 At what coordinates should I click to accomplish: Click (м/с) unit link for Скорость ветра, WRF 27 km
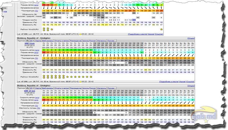37,98
